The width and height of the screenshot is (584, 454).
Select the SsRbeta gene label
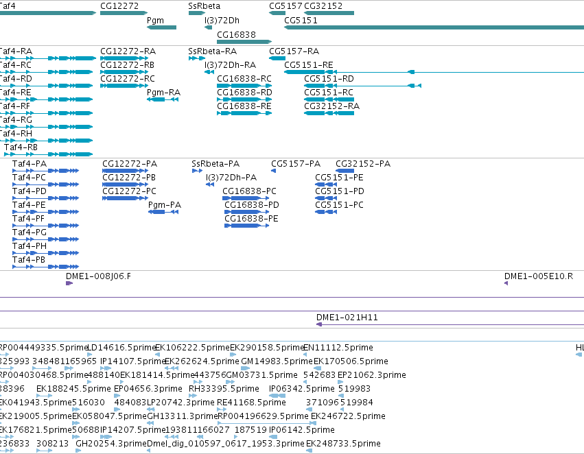204,6
